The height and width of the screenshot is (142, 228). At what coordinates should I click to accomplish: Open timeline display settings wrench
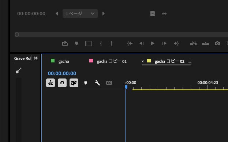click(97, 83)
